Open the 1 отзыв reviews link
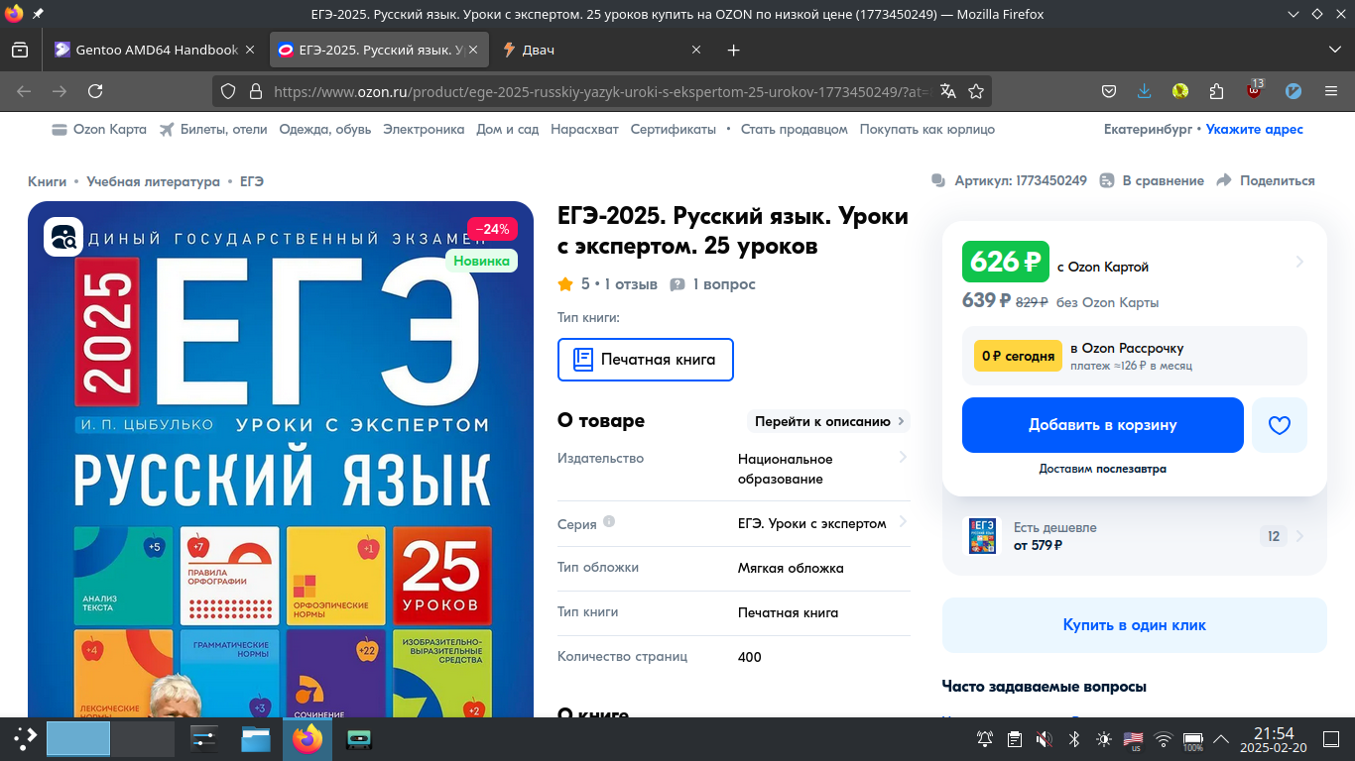Screen dimensions: 1355x761 coord(631,284)
